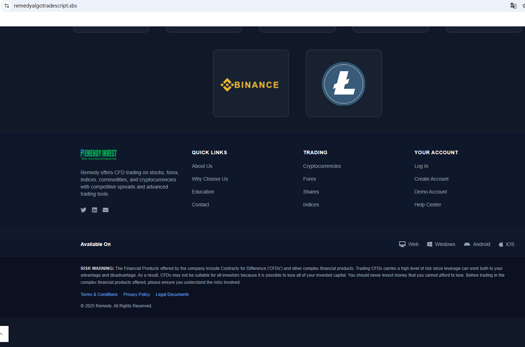
Task: Go to Indices trading link
Action: 311,205
